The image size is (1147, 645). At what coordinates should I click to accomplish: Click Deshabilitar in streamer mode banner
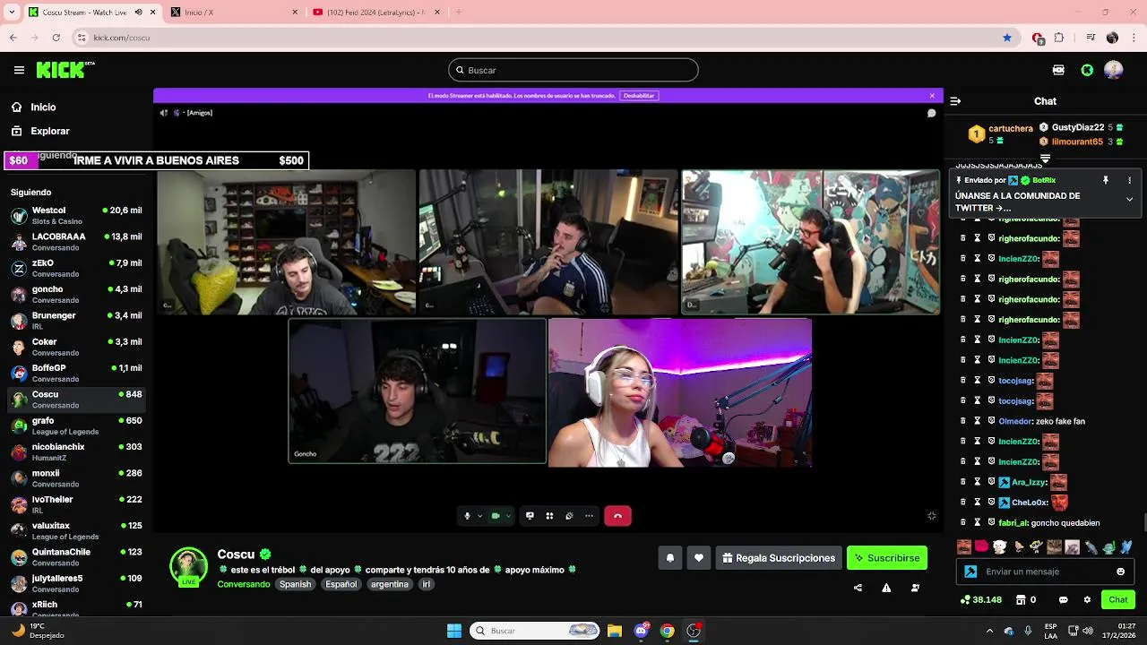(639, 95)
